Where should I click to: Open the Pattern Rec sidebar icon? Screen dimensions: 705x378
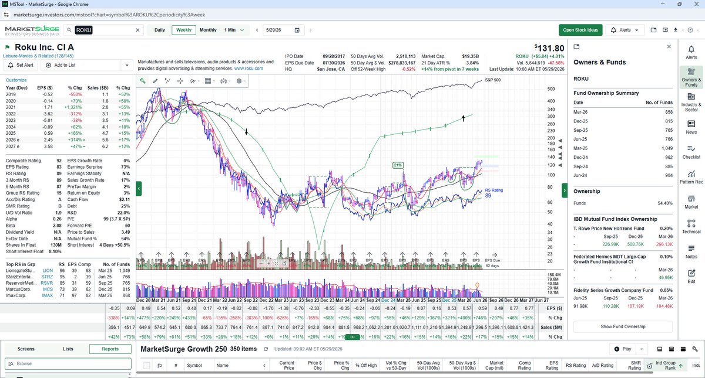(691, 176)
